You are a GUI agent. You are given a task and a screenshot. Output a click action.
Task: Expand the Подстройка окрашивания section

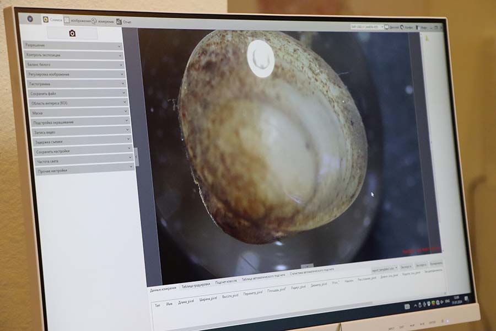(80, 122)
